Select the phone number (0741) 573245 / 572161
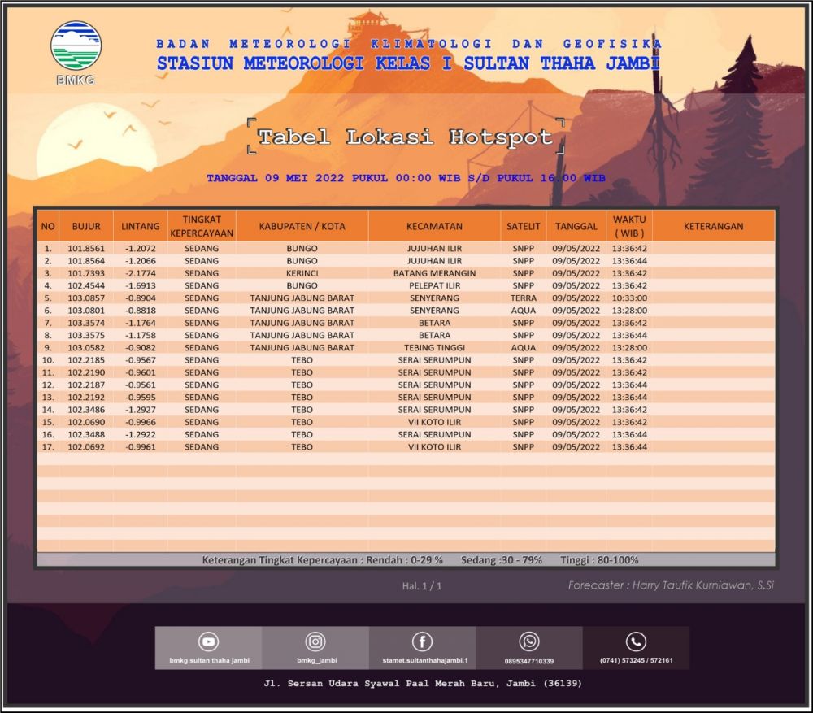The height and width of the screenshot is (713, 813). point(637,660)
